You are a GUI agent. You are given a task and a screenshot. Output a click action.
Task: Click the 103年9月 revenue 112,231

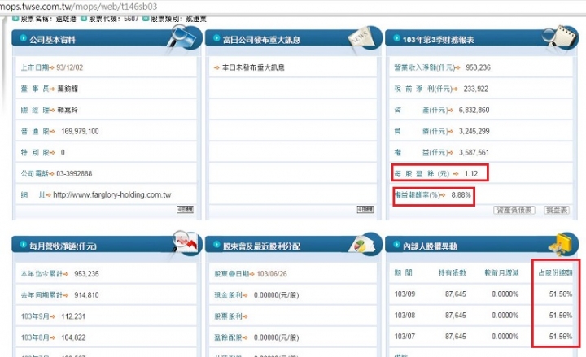pos(73,316)
